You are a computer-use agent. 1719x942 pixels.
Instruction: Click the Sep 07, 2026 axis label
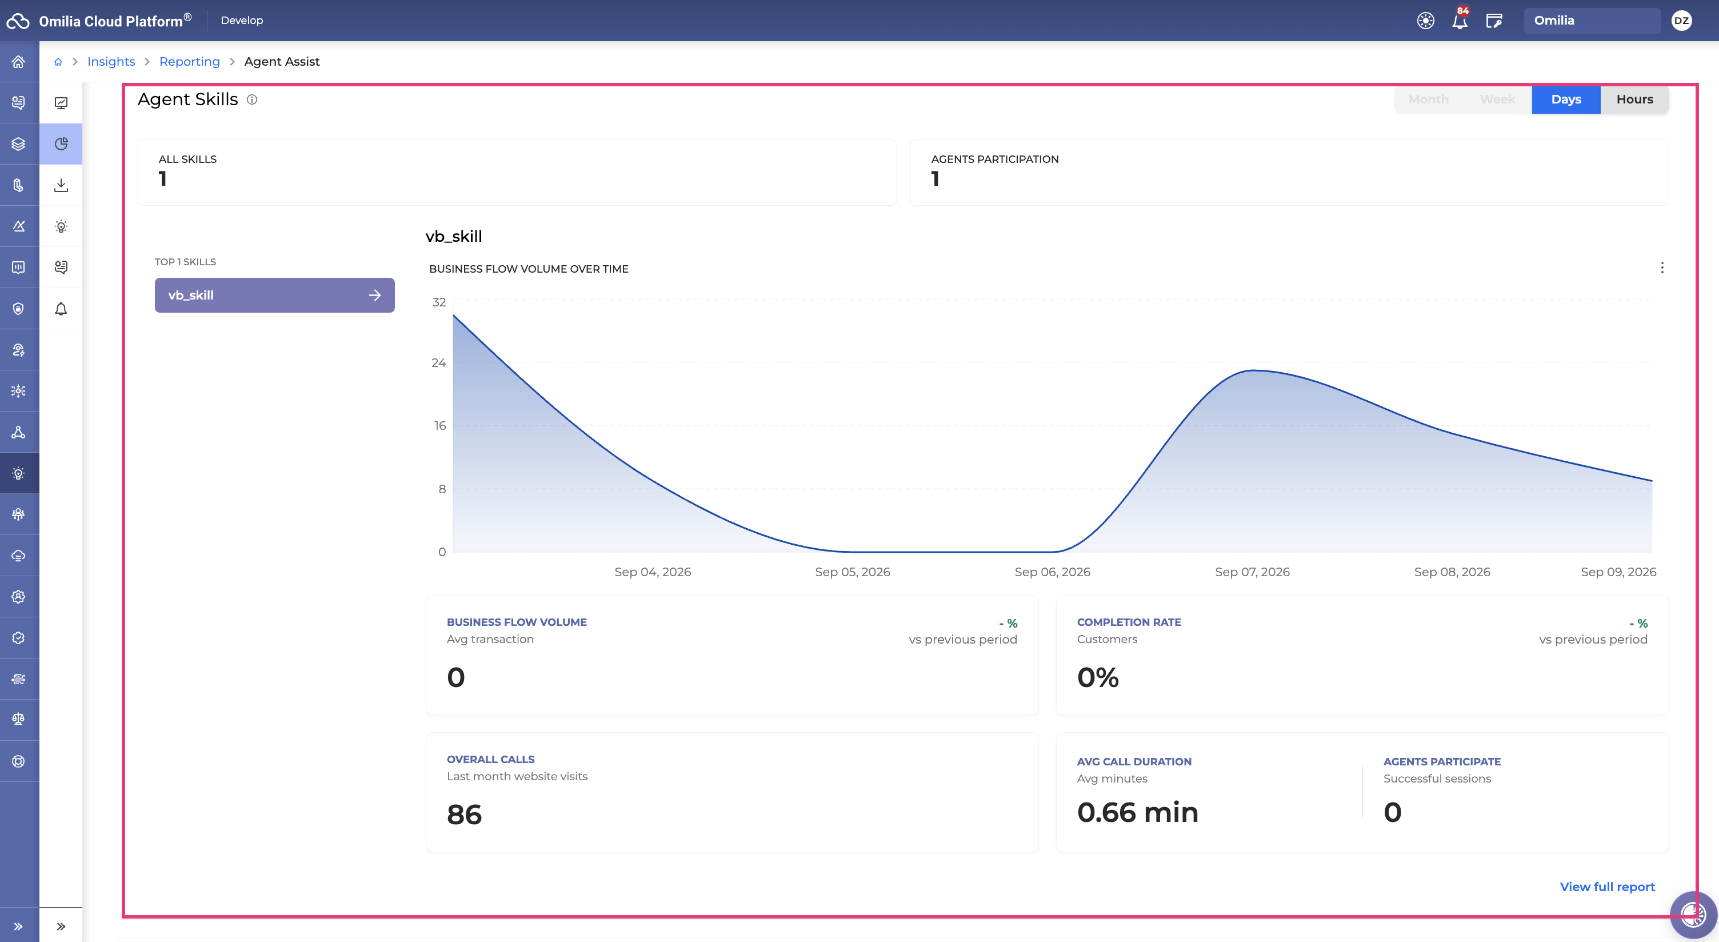pos(1252,572)
